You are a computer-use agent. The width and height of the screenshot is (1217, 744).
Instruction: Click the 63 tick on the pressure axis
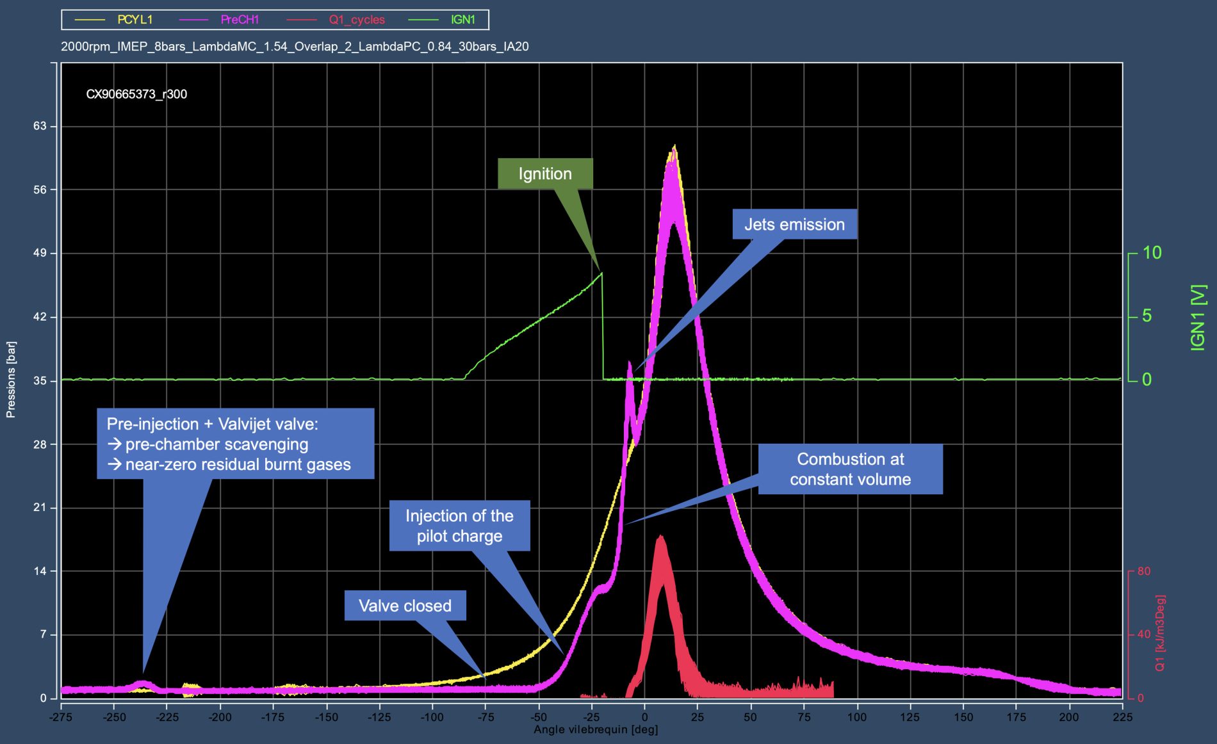[x=40, y=126]
